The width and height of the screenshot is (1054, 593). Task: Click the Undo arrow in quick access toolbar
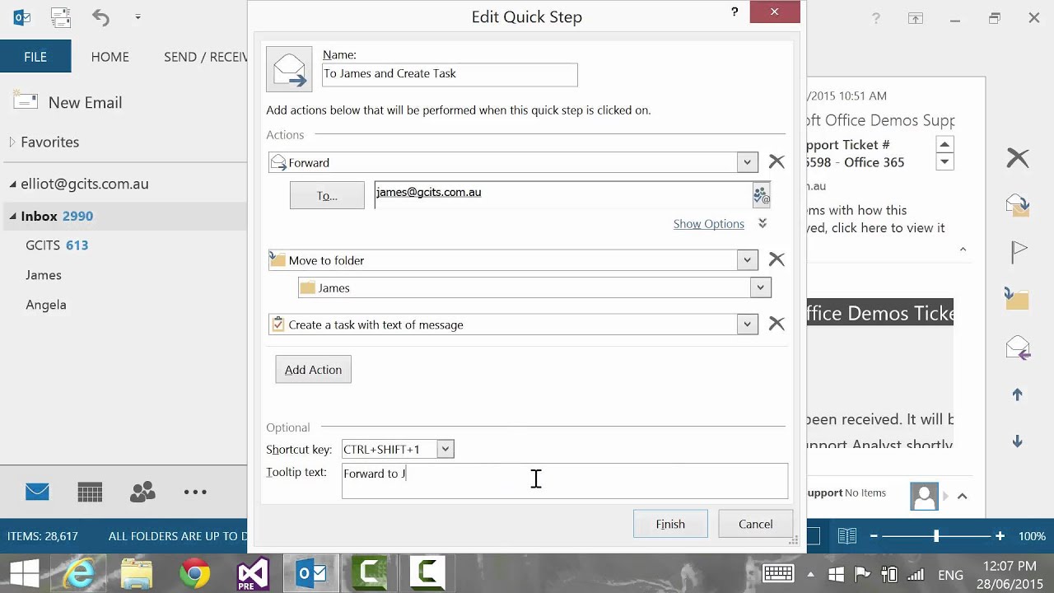pos(100,16)
